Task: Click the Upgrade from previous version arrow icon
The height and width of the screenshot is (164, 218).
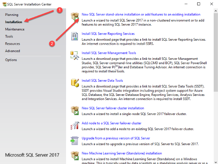Action: pos(75,141)
